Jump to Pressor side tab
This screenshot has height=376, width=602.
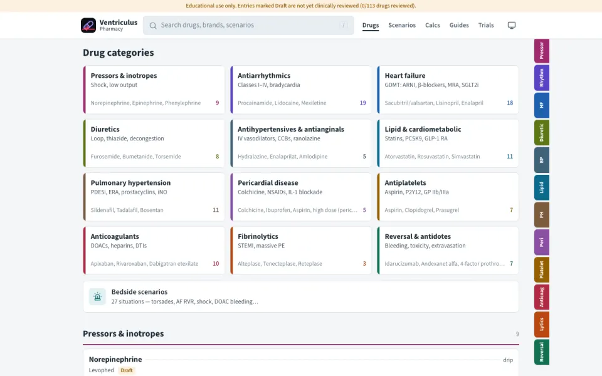542,51
